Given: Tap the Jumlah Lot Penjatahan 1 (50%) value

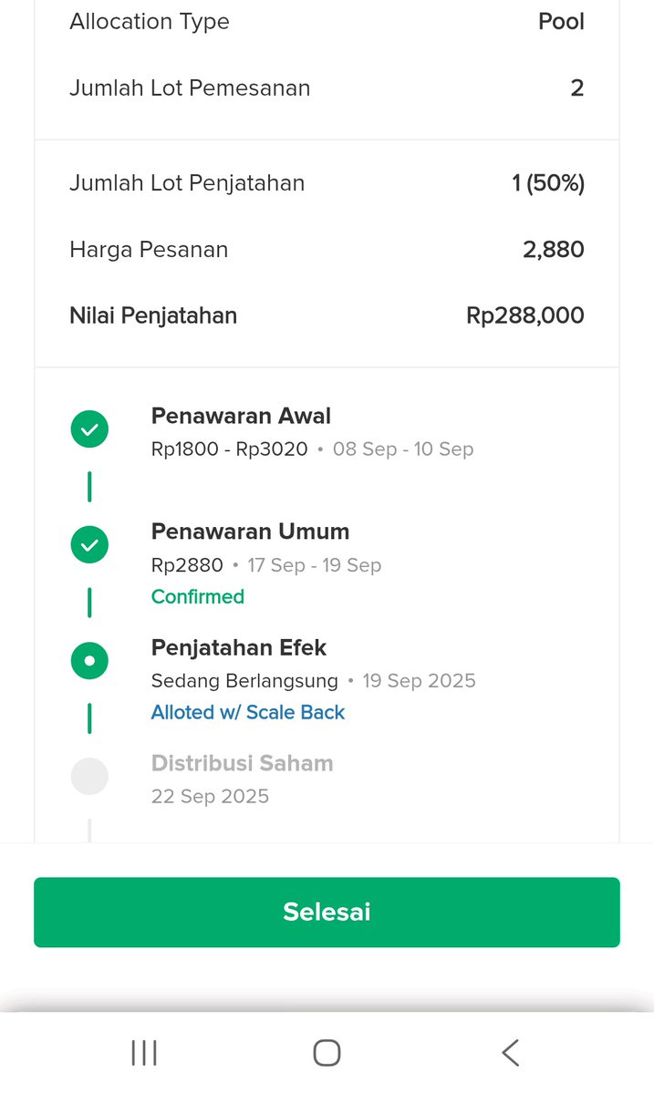Looking at the screenshot, I should pos(548,183).
